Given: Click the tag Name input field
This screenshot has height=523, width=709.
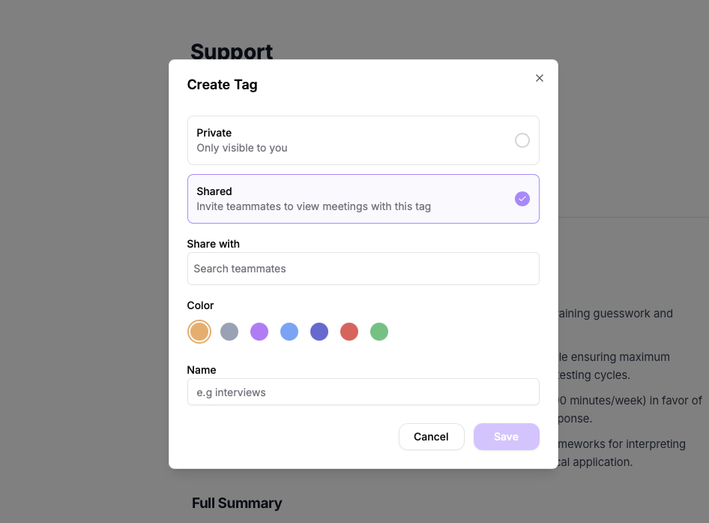Looking at the screenshot, I should 363,392.
